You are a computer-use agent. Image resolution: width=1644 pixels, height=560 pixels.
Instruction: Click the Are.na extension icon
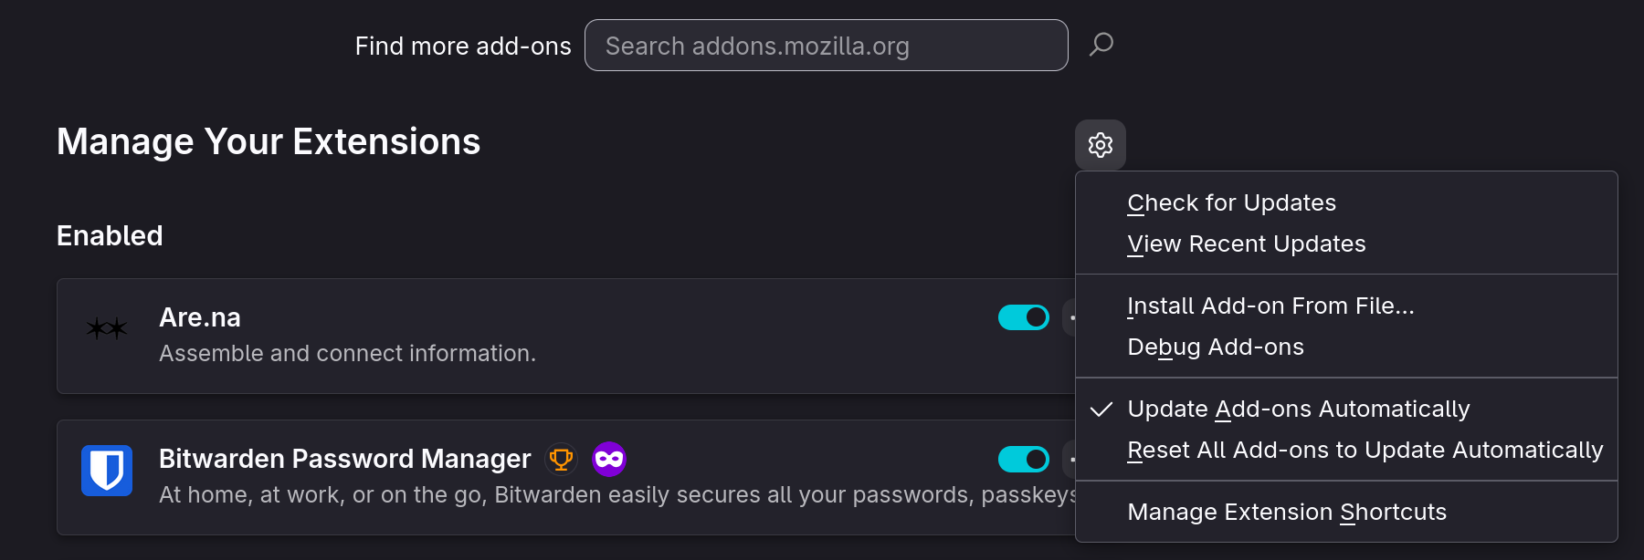pos(105,330)
